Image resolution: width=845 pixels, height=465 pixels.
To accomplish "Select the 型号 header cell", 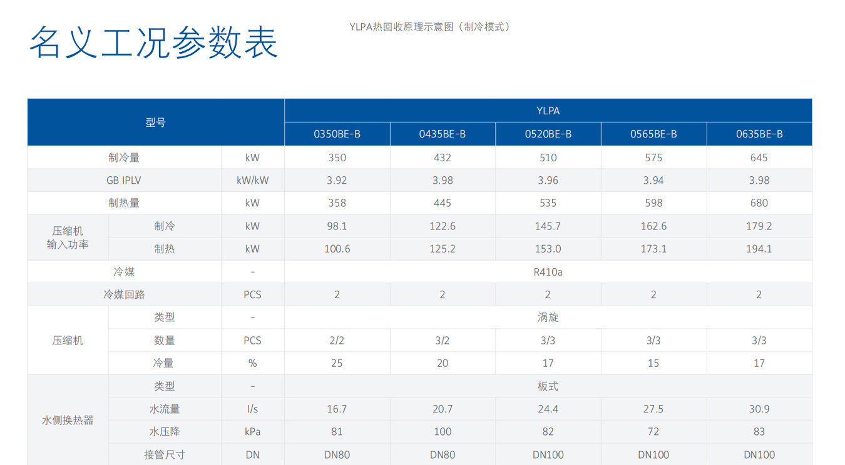I will click(x=155, y=122).
